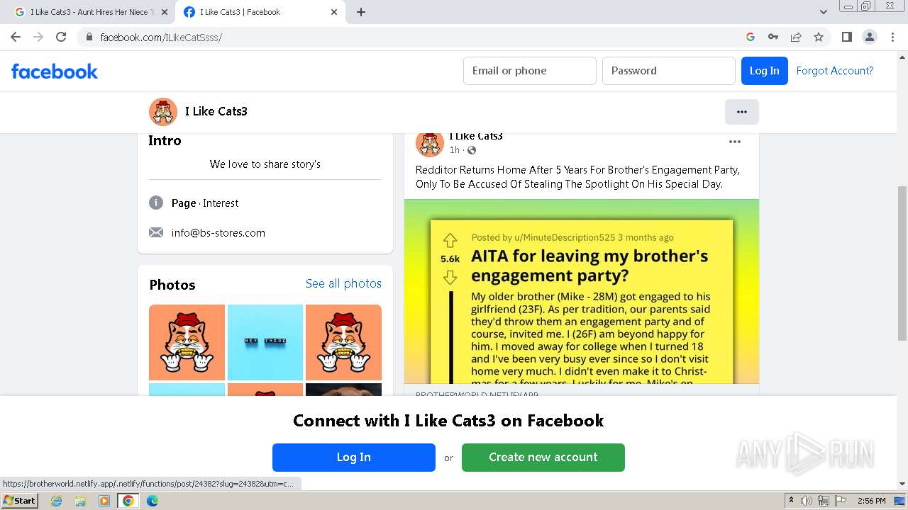Click the share page icon
The width and height of the screenshot is (908, 510).
coord(796,37)
